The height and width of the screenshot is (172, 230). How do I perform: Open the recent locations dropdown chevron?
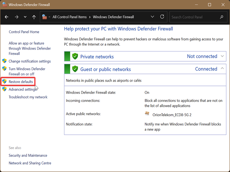coord(25,17)
